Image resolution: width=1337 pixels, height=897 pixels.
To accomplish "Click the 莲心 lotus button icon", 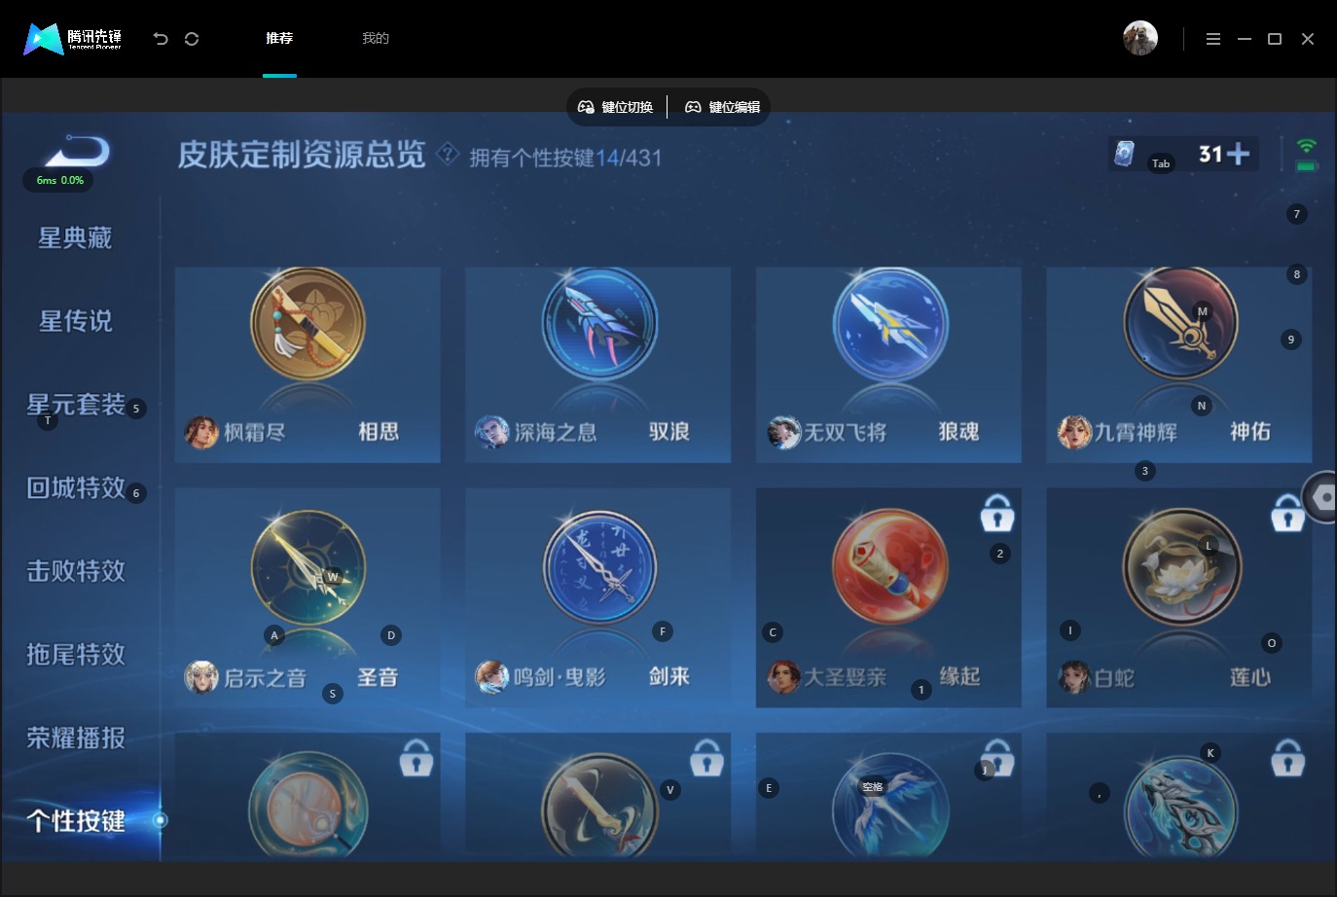I will pos(1181,567).
